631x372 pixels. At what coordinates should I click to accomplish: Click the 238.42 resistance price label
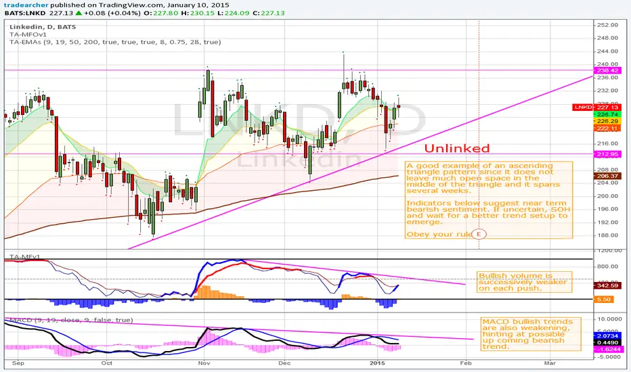(x=607, y=70)
